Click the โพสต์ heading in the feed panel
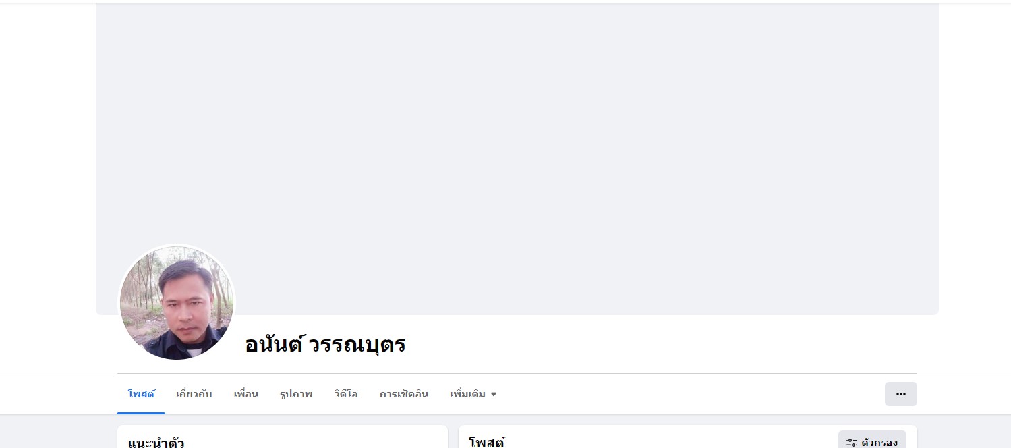Viewport: 1011px width, 448px height. click(x=487, y=443)
